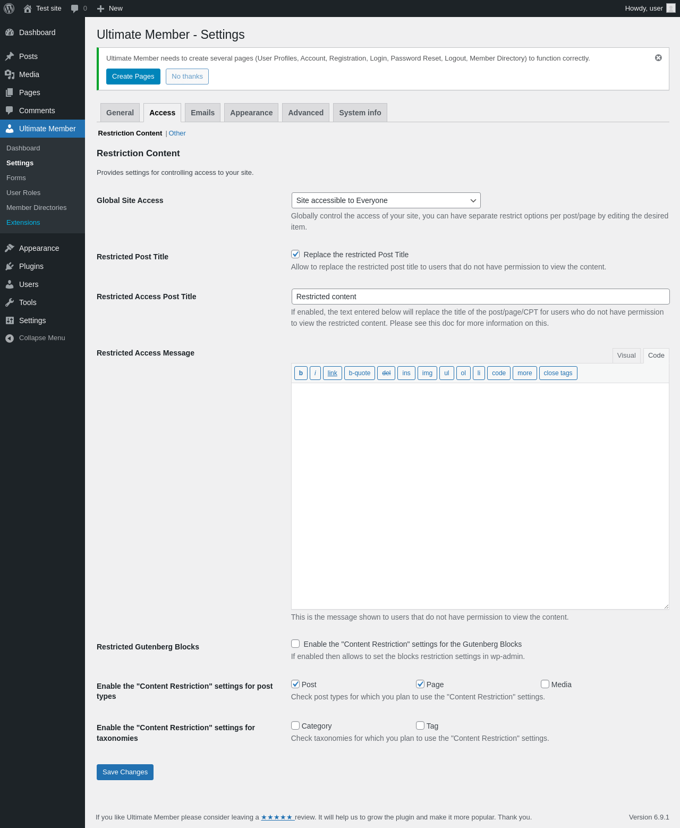680x828 pixels.
Task: Insert the more tag in editor
Action: click(525, 373)
